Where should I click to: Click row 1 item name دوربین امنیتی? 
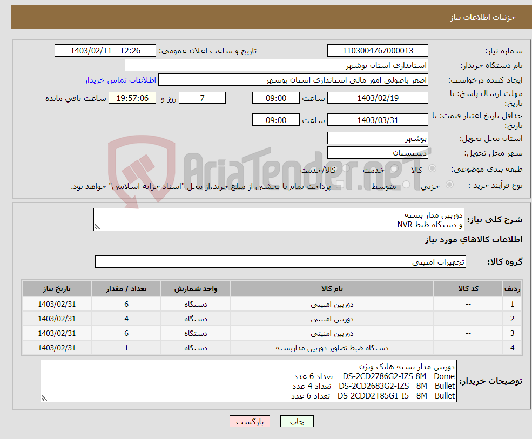coord(332,305)
